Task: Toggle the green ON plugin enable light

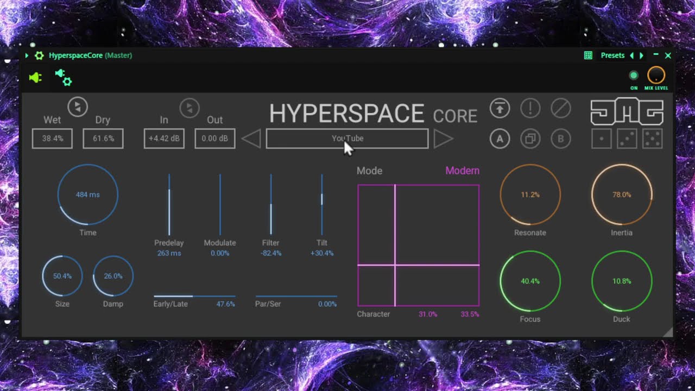Action: [634, 75]
